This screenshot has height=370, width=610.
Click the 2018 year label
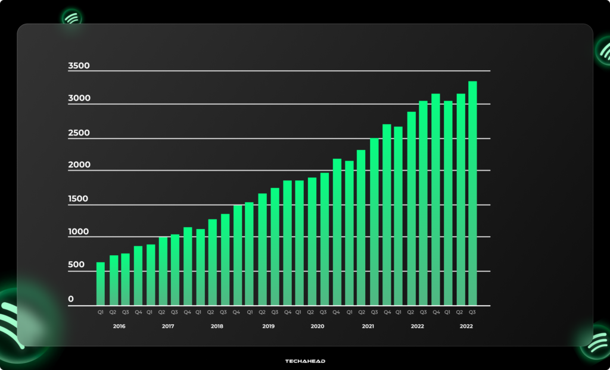click(217, 327)
